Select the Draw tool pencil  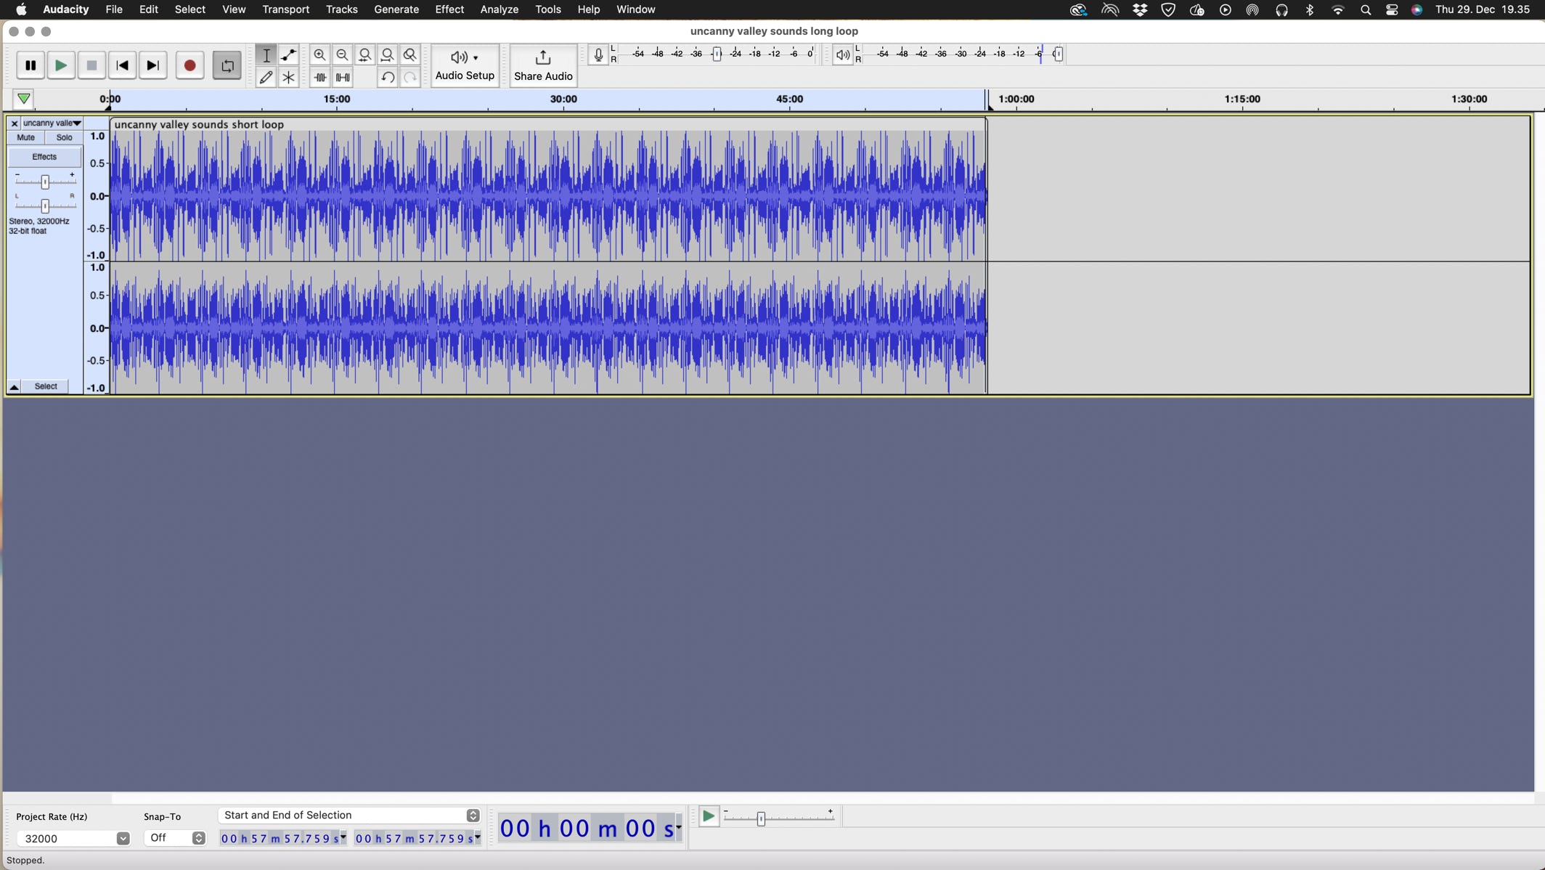pos(266,78)
